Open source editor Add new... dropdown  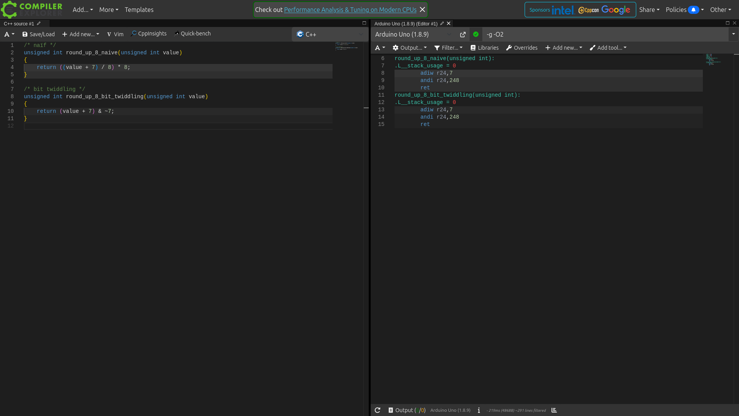[x=81, y=34]
